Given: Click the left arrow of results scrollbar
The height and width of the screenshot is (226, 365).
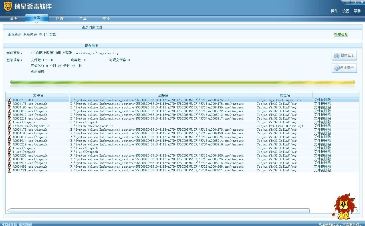Looking at the screenshot, I should click(8, 211).
